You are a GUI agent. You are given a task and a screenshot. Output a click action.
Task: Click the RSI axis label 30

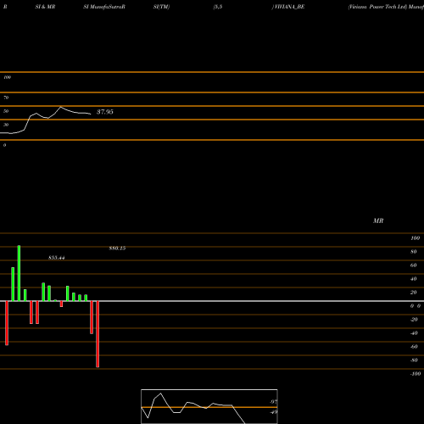(6, 125)
